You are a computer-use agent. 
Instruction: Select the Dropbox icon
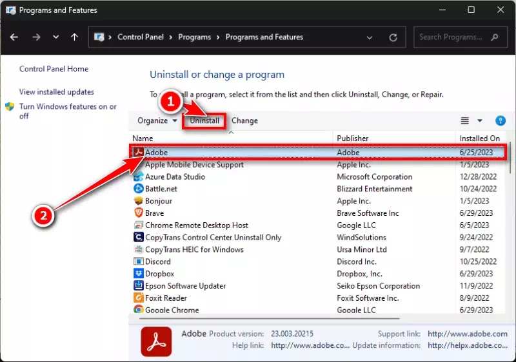(x=139, y=273)
